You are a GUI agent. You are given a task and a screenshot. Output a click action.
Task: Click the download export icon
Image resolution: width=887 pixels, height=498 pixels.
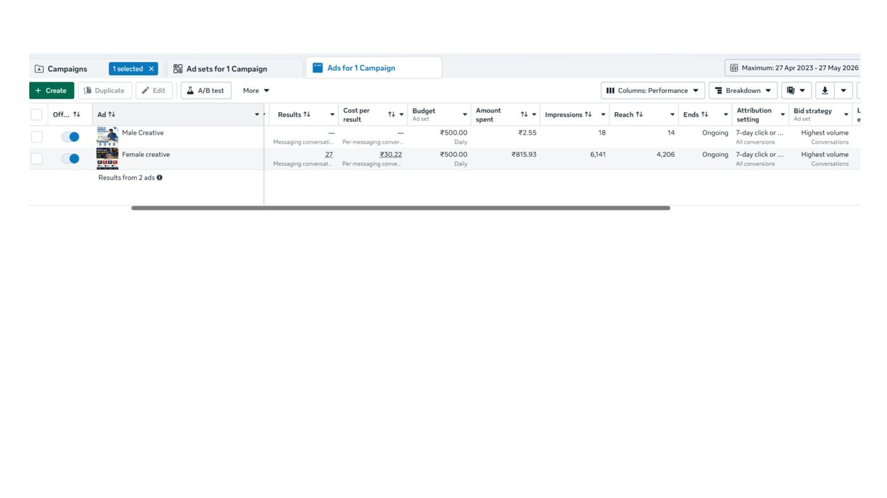point(824,90)
